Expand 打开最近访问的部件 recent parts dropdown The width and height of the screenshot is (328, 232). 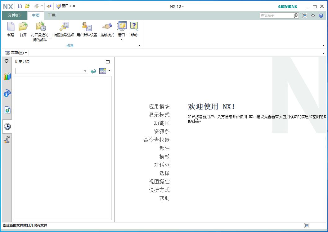[x=50, y=38]
